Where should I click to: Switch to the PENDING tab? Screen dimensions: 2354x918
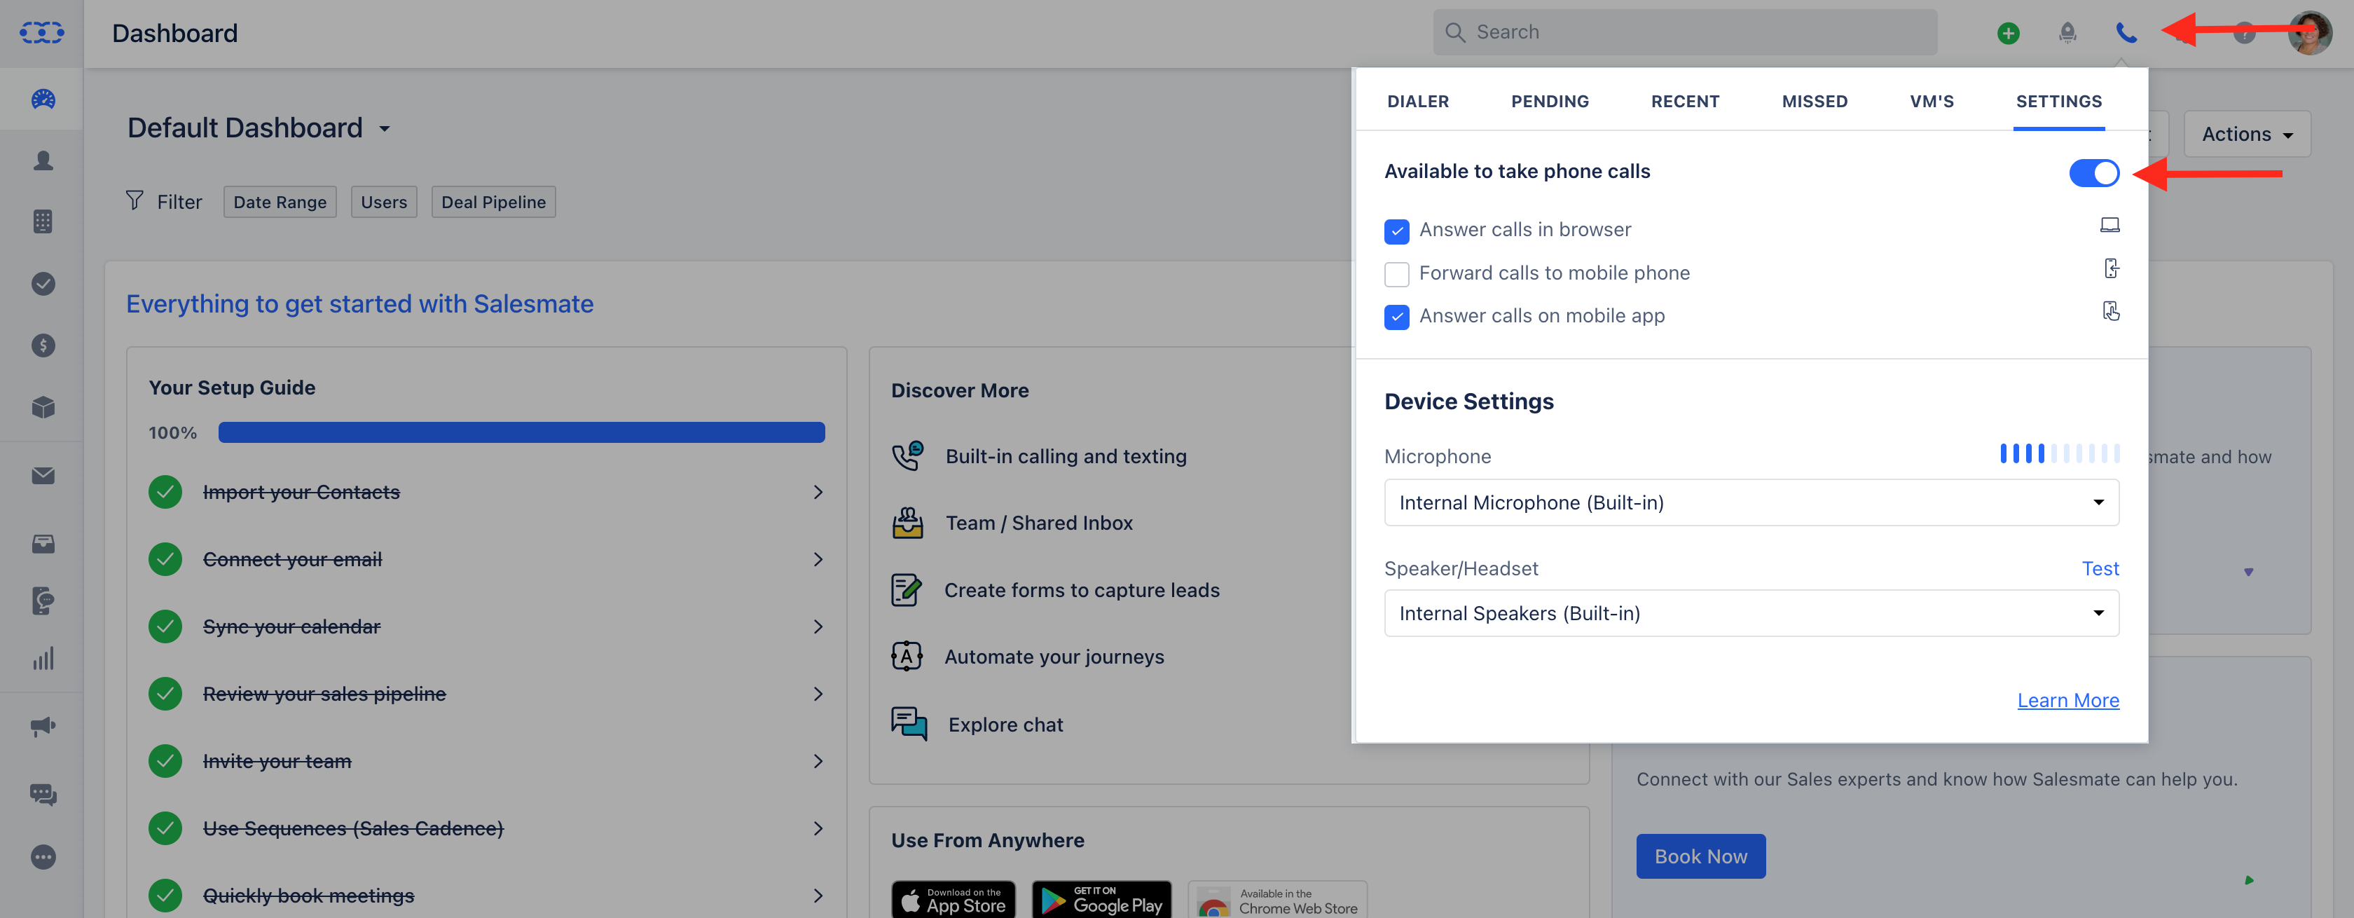coord(1550,102)
